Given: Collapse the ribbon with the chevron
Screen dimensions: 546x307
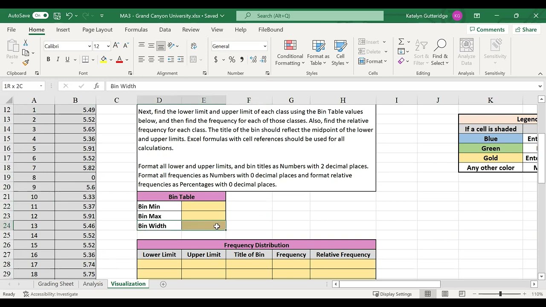Looking at the screenshot, I should point(540,73).
